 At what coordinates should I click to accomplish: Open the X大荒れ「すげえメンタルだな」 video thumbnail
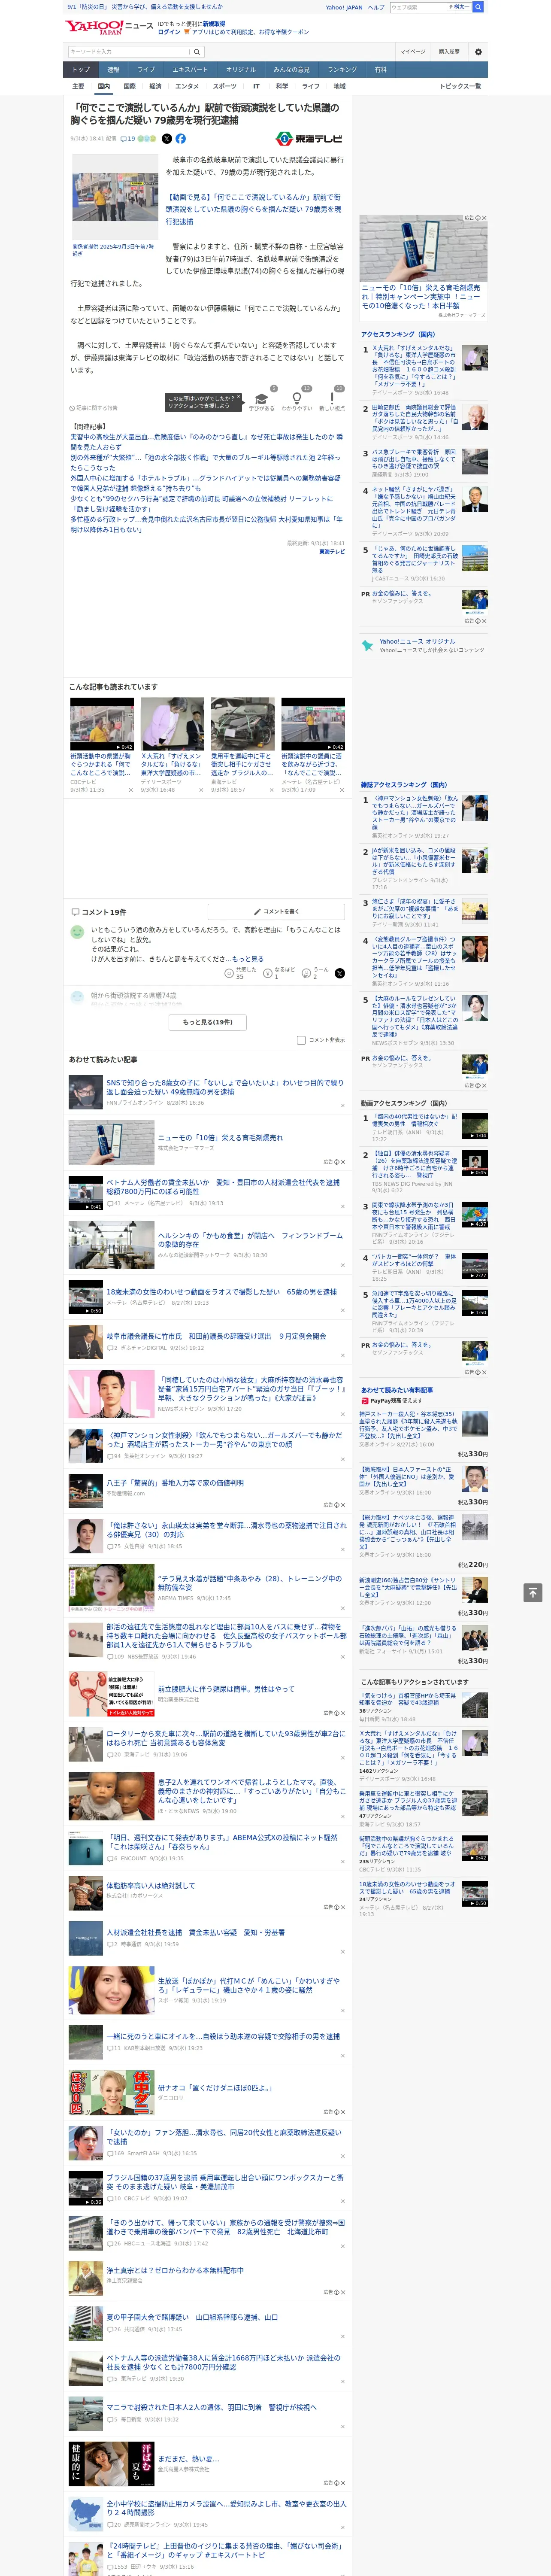(x=172, y=724)
